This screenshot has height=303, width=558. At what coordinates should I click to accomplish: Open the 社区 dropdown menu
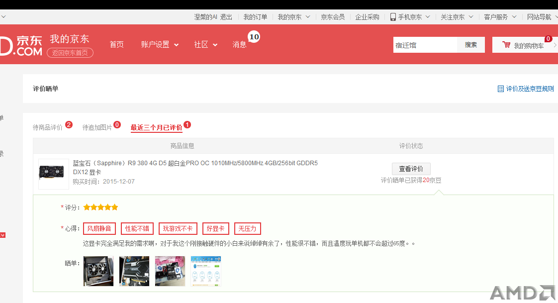[x=206, y=44]
